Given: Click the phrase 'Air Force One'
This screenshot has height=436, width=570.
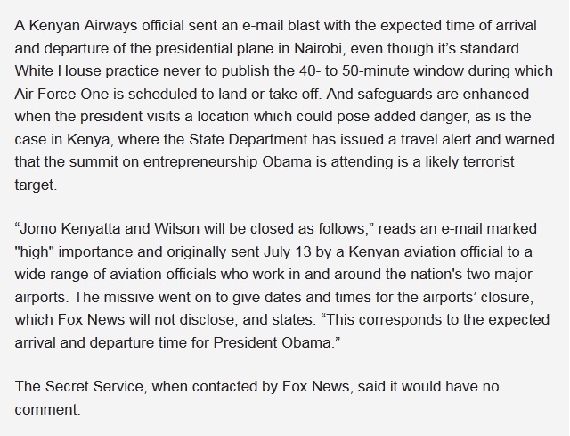Looking at the screenshot, I should tap(61, 94).
